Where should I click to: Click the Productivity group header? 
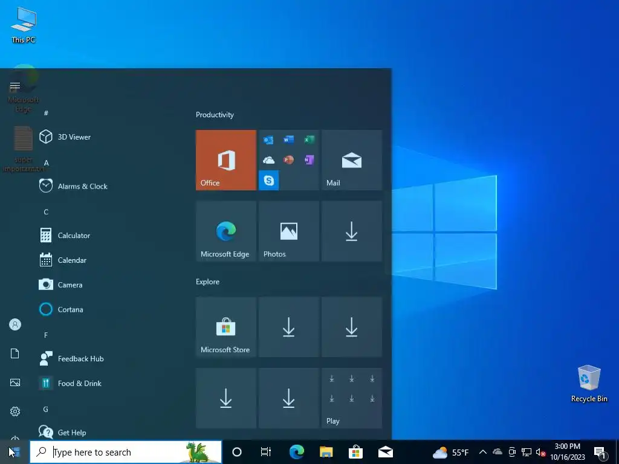[x=215, y=115]
